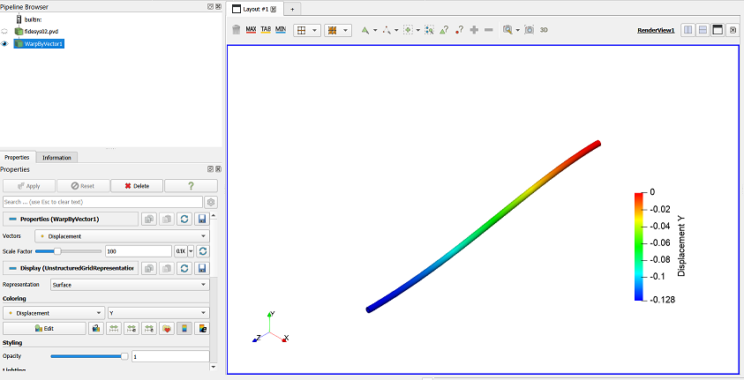Viewport: 744px width, 380px height.
Task: Open the Vectors Displacement dropdown
Action: 123,236
